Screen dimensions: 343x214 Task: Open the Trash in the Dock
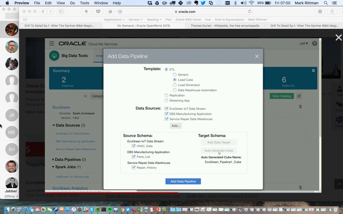pos(335,209)
